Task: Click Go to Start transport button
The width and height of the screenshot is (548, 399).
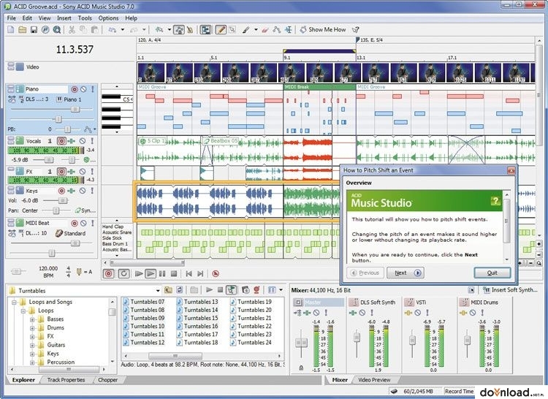Action: click(x=189, y=273)
